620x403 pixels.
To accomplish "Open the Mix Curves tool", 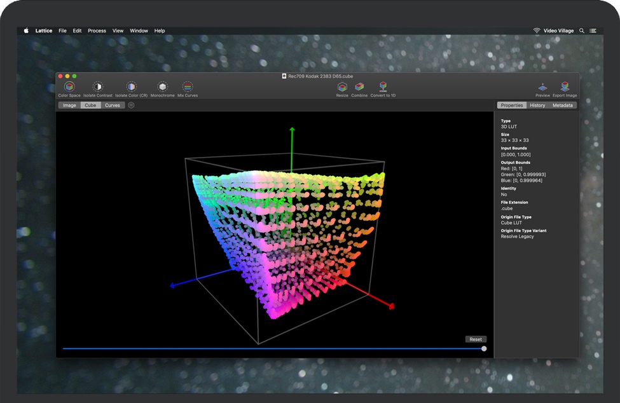I will (x=187, y=88).
